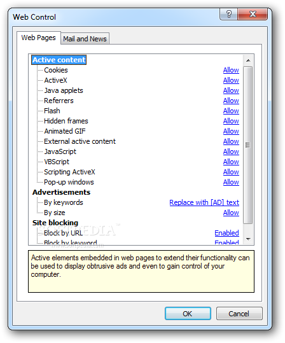Confirm with the OK button
This screenshot has width=285, height=343.
(x=188, y=314)
